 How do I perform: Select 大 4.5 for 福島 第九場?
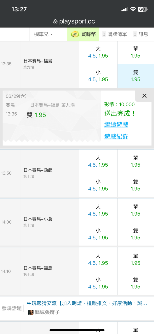click(x=98, y=52)
